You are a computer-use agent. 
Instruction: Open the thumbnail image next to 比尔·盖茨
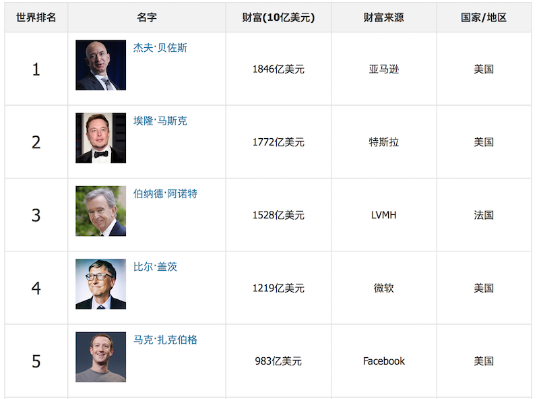pos(100,284)
